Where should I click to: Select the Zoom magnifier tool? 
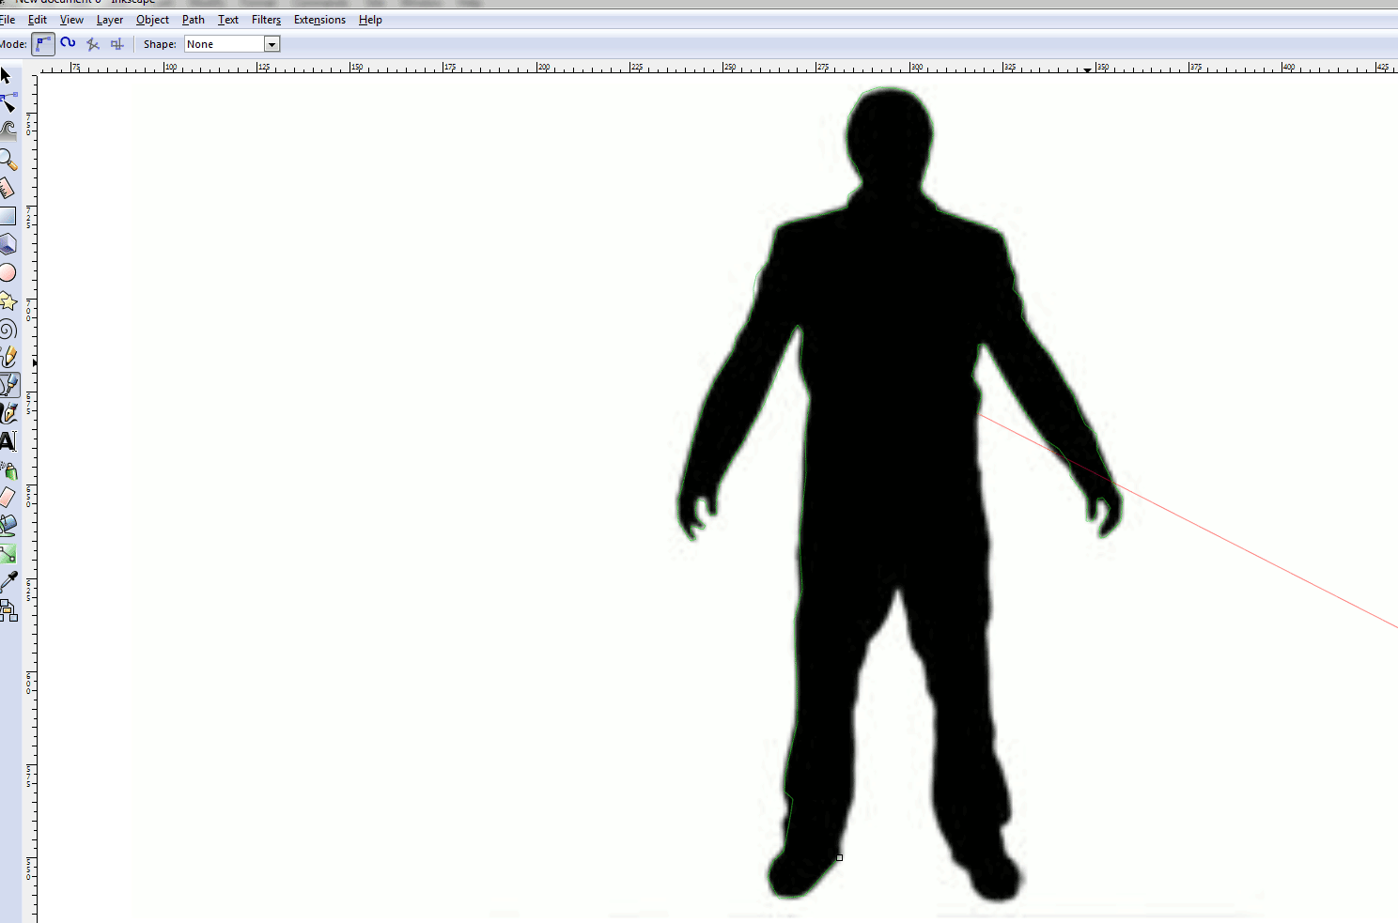8,159
